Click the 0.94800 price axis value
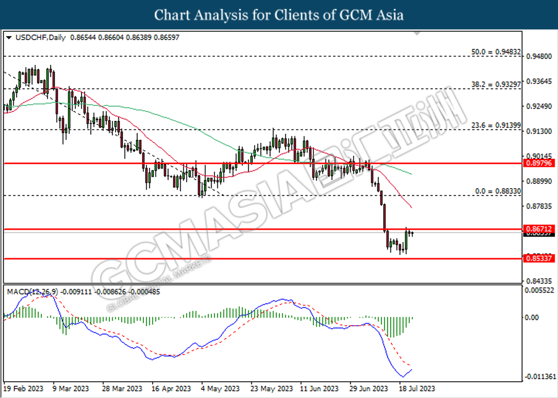This screenshot has height=398, width=558. 539,56
